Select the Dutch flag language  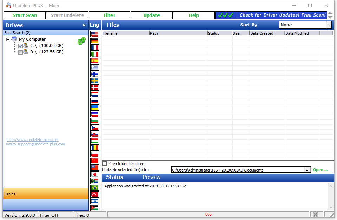click(x=95, y=94)
